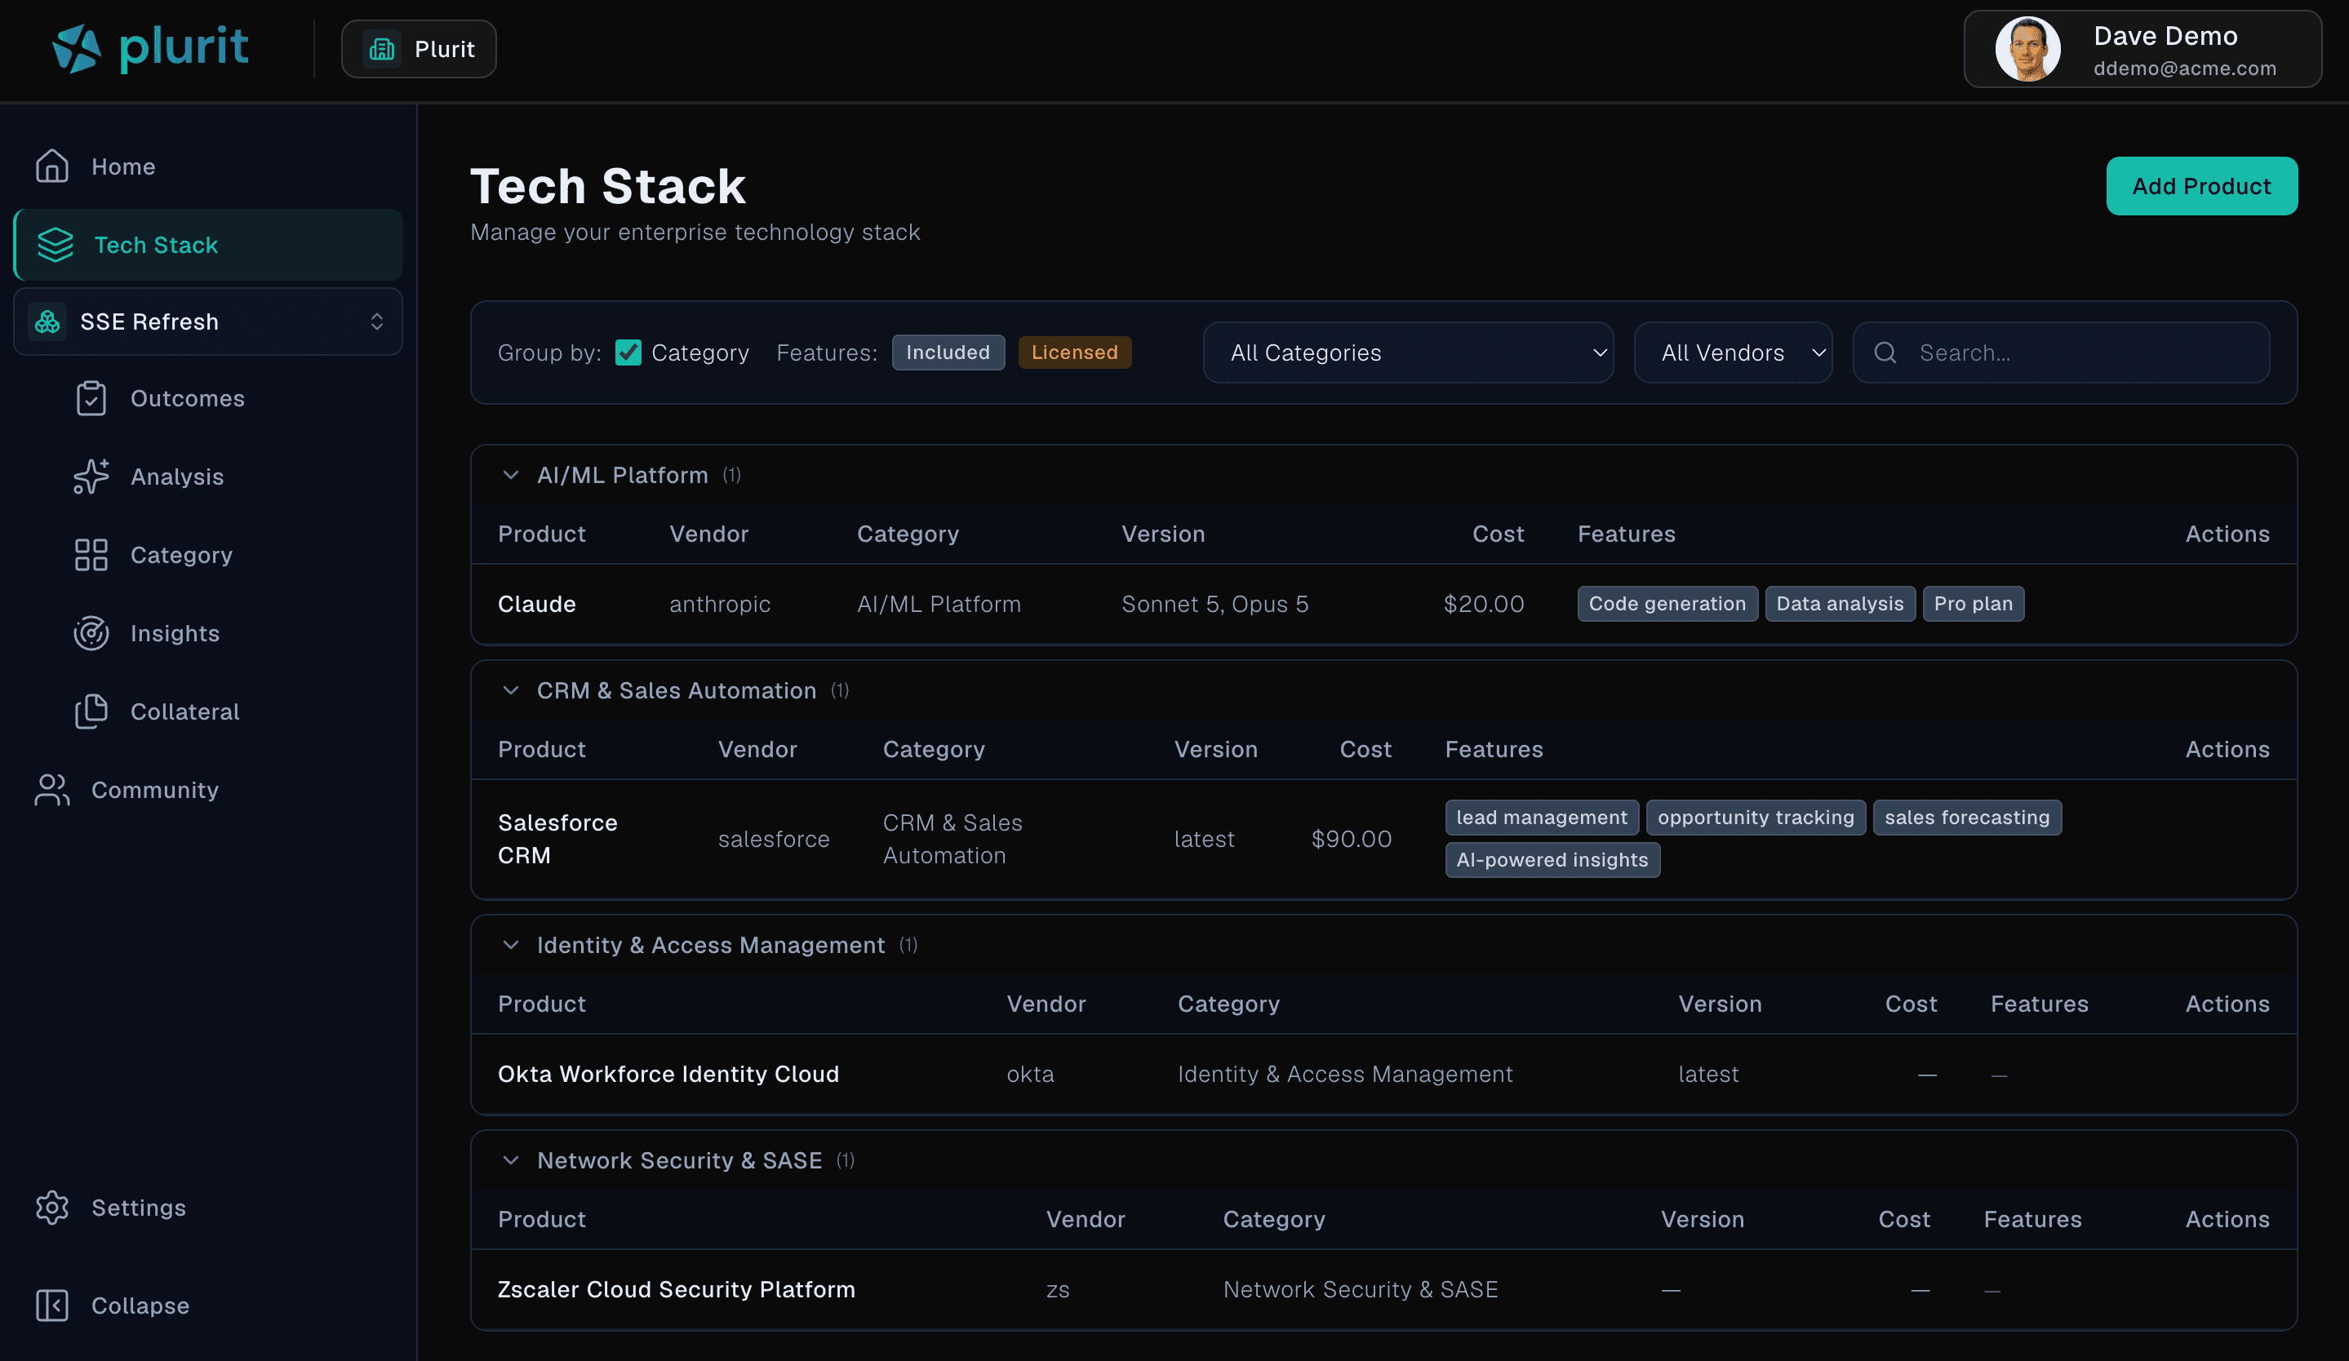Click the Plurit building icon in header
Viewport: 2349px width, 1361px height.
382,50
